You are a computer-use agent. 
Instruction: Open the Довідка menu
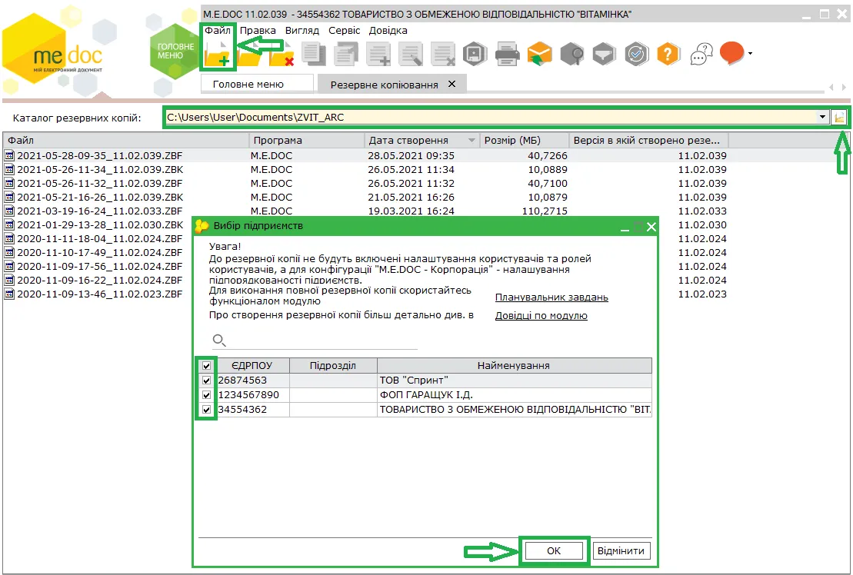pyautogui.click(x=388, y=31)
